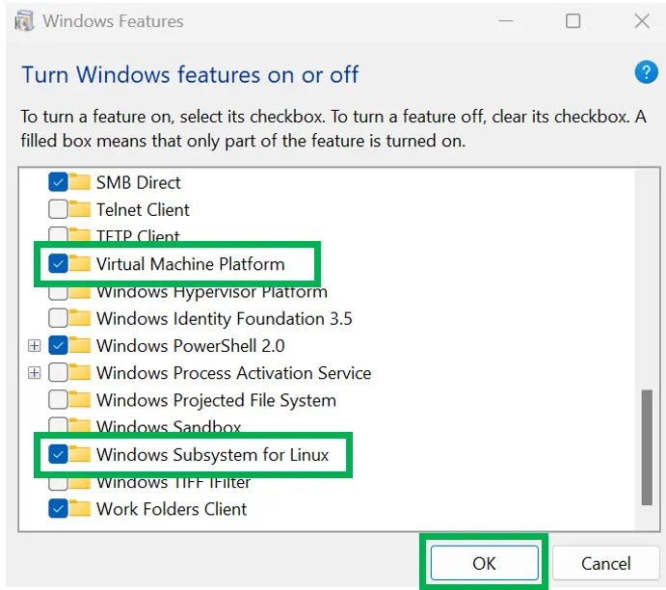Enable the Telnet Client checkbox
The width and height of the screenshot is (666, 590).
[58, 209]
